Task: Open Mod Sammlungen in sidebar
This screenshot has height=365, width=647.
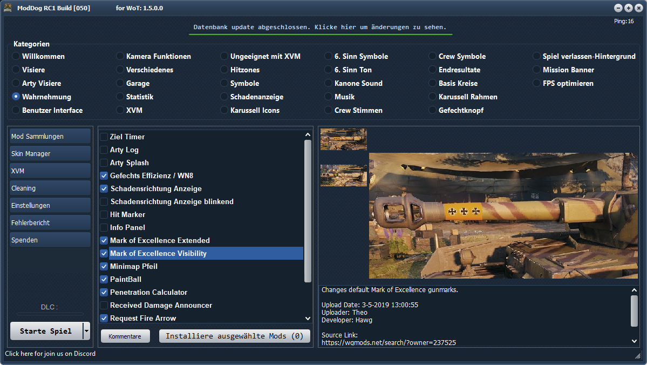Action: (x=50, y=136)
